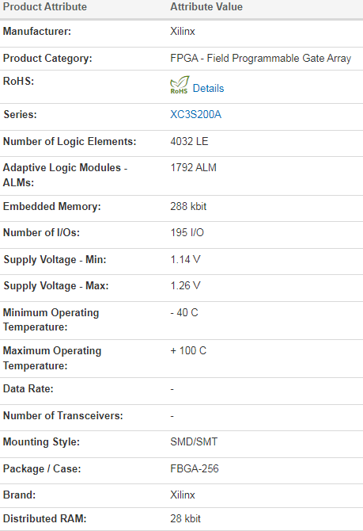
Task: Click the FBGA-256 package value
Action: 195,468
